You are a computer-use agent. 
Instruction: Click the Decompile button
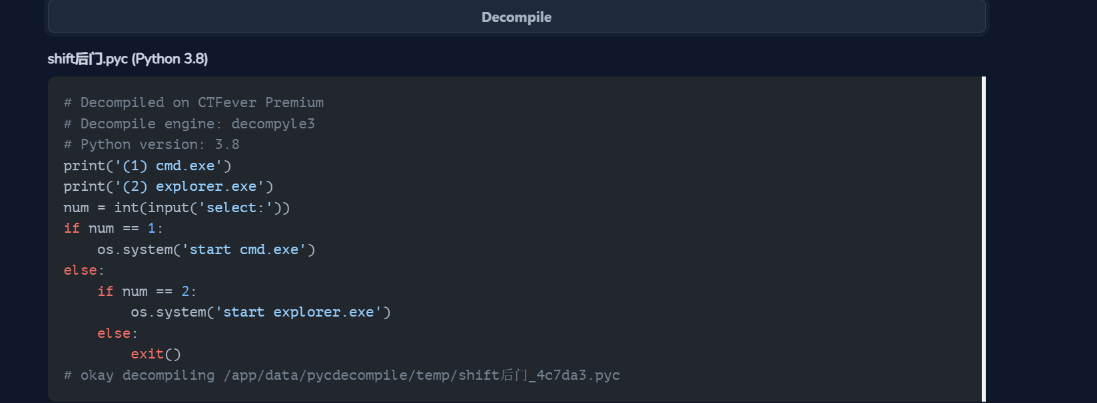[516, 17]
